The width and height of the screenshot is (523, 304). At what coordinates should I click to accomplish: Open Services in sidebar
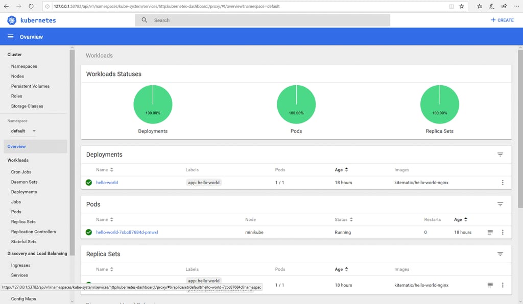[19, 275]
